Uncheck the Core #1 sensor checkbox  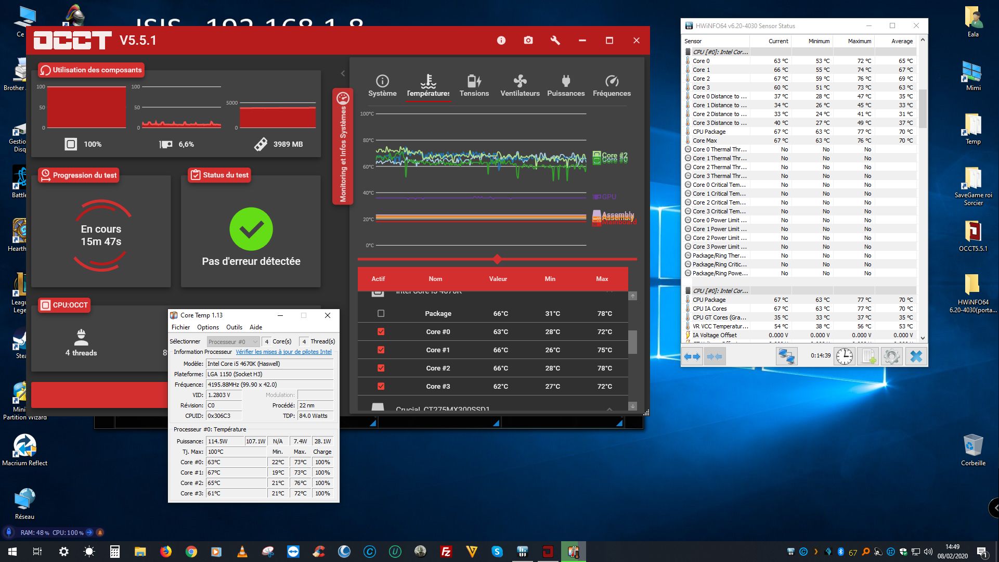pyautogui.click(x=381, y=350)
